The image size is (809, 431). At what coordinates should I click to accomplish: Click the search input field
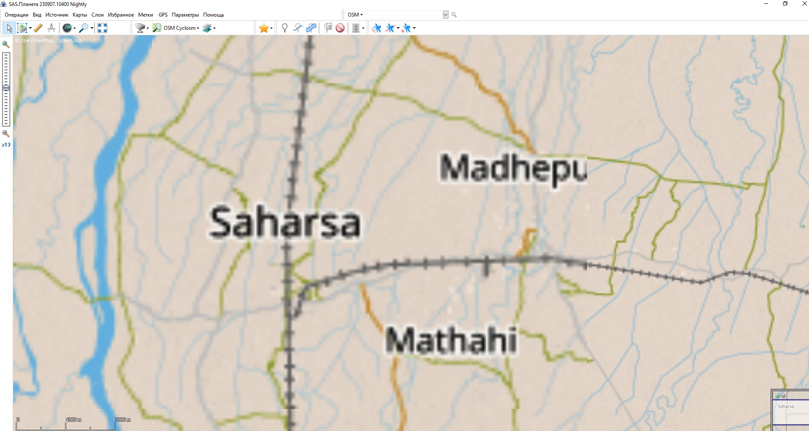(403, 14)
